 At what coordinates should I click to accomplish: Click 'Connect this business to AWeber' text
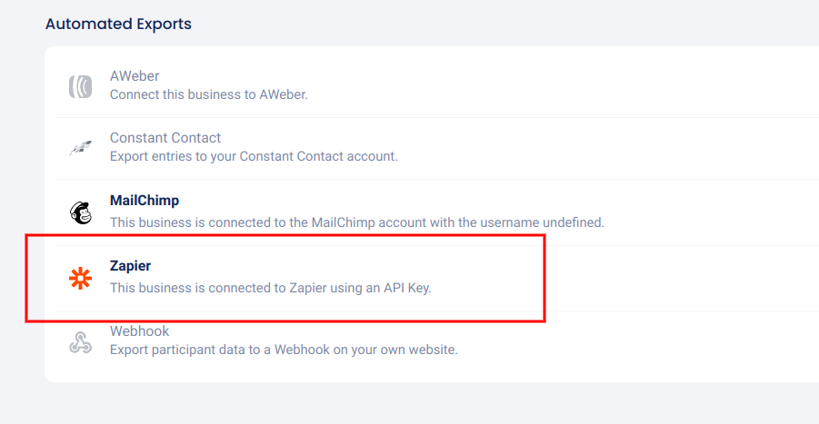[208, 94]
